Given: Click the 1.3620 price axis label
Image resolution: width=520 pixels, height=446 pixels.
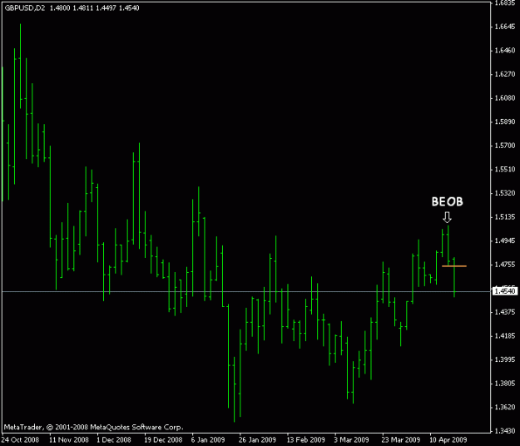Looking at the screenshot, I should coord(505,407).
